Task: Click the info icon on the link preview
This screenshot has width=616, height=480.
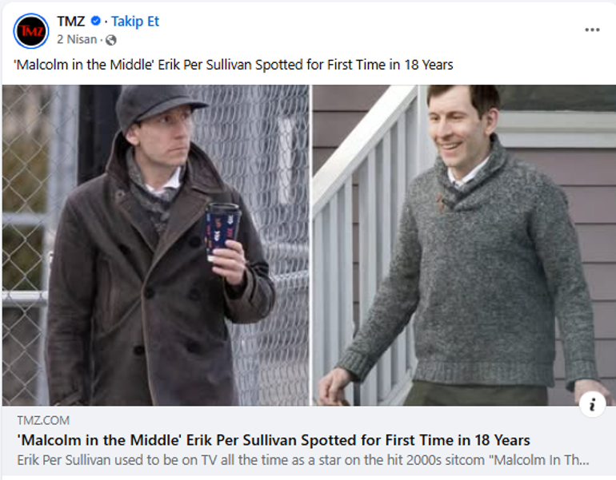Action: (x=592, y=405)
